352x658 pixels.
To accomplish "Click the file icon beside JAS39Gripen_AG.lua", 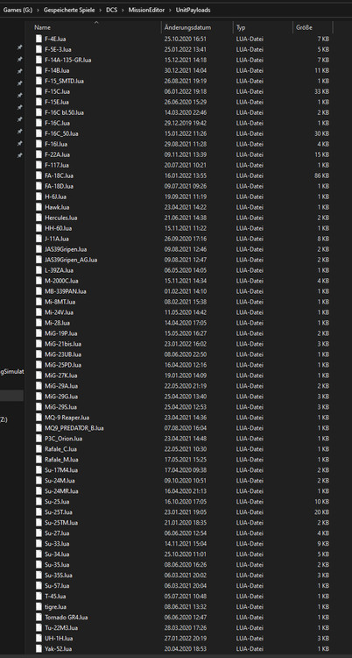I will 39,260.
